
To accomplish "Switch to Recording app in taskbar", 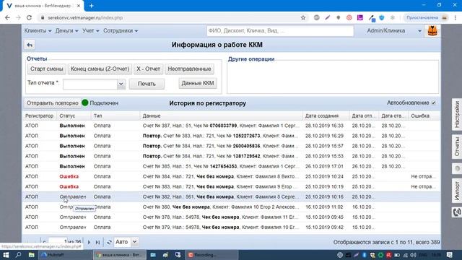I will [x=212, y=255].
